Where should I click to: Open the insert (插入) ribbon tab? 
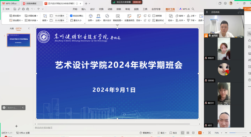[83, 9]
